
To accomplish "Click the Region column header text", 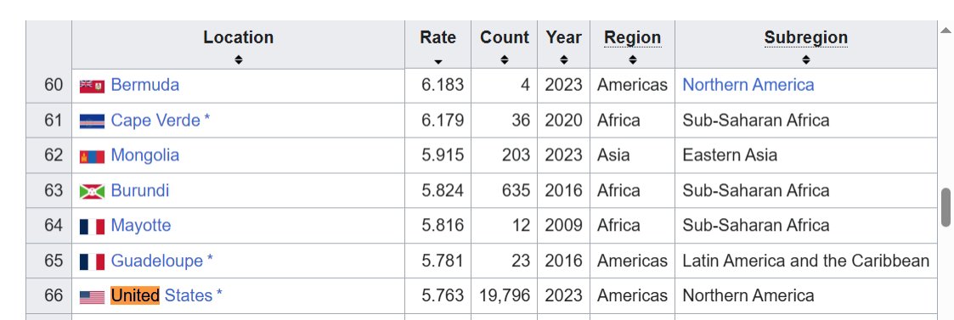I will [633, 37].
